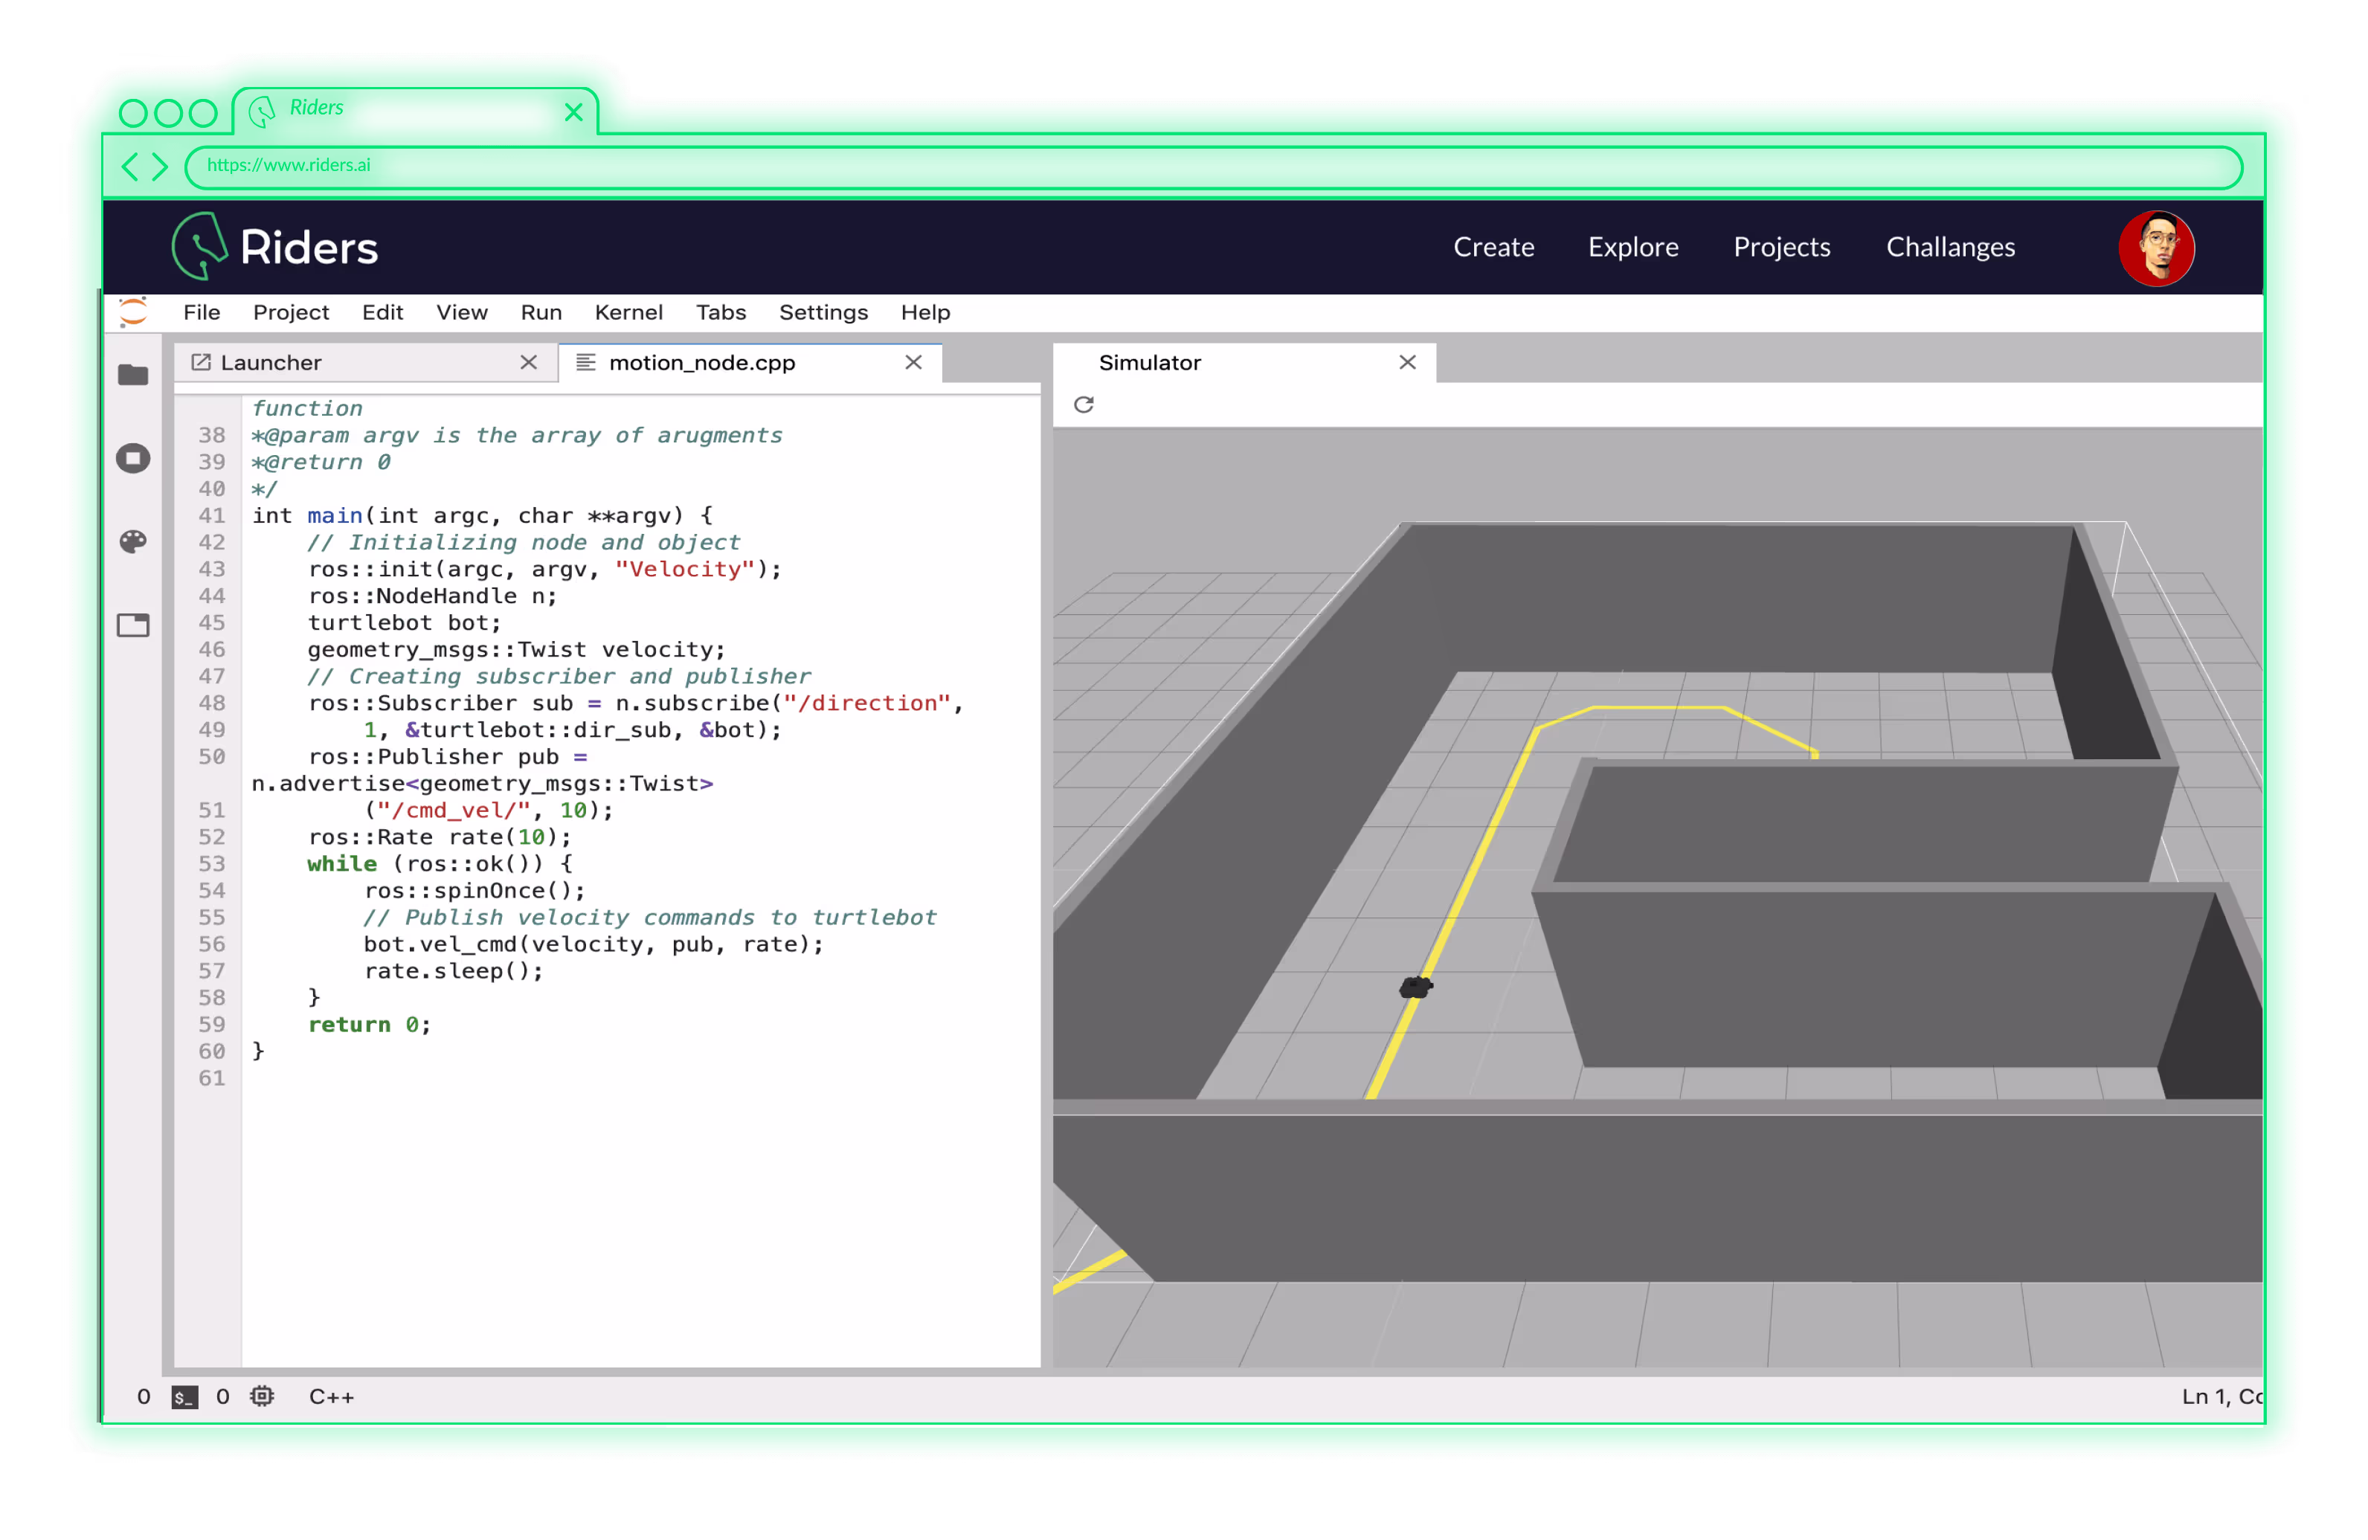Click 'ros::spinOnce();' on line 54
Screen dimensions: 2368x1540
point(474,890)
